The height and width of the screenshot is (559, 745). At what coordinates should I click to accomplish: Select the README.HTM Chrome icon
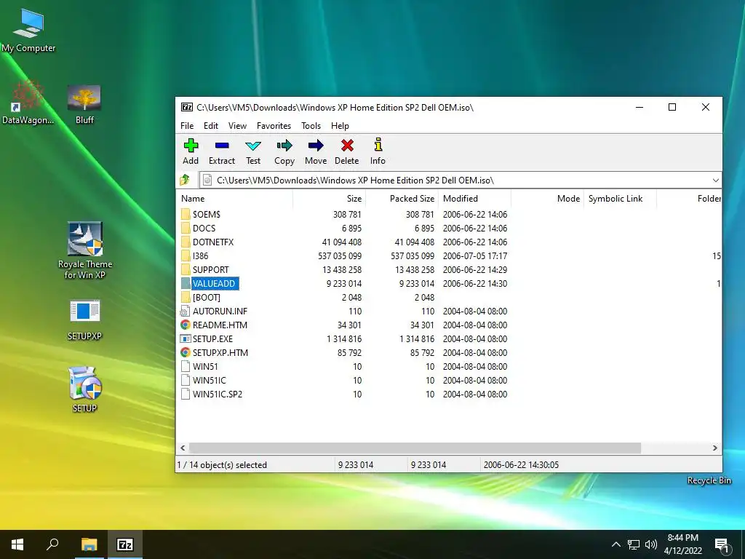(186, 325)
